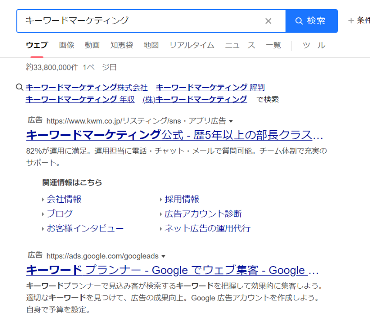This screenshot has height=313, width=370.
Task: Open the 広告アカウント診断 sitelink
Action: pos(203,214)
